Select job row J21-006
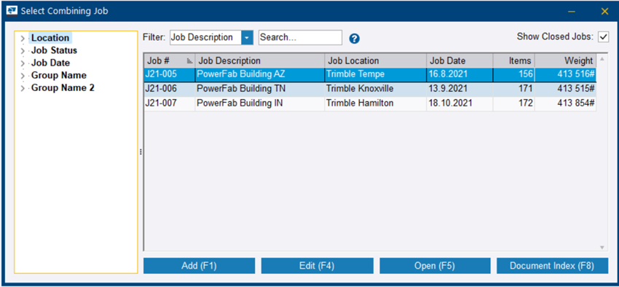 click(370, 89)
